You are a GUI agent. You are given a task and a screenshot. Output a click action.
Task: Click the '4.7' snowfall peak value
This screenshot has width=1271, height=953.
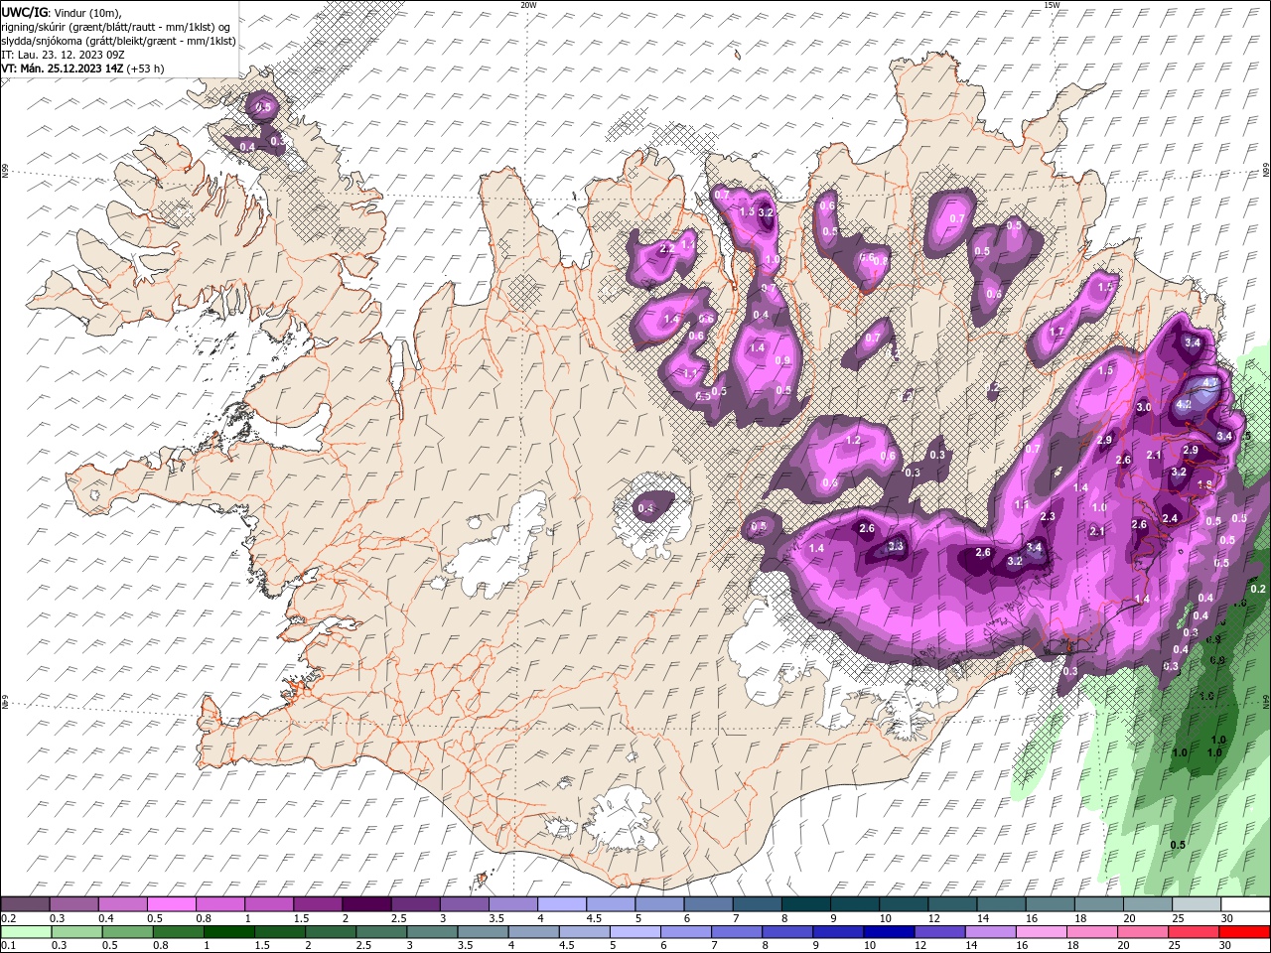[x=1211, y=383]
